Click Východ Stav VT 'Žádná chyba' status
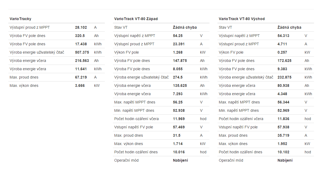The image size is (325, 171). pyautogui.click(x=289, y=27)
